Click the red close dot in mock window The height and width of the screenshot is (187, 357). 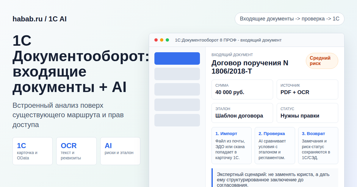click(156, 40)
